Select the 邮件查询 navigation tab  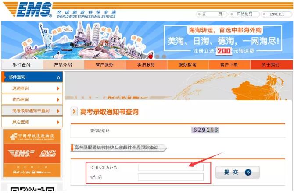coord(22,65)
